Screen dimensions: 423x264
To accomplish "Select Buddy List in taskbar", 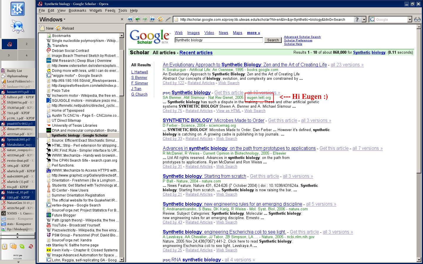I will pos(18,71).
